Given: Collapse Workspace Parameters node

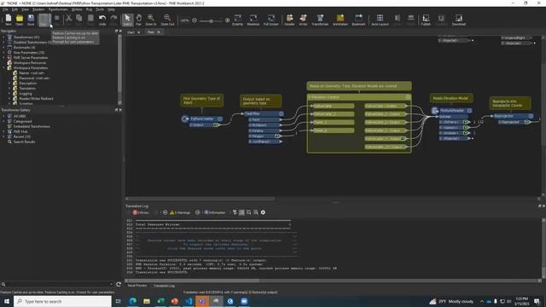Looking at the screenshot, I should coord(3,68).
